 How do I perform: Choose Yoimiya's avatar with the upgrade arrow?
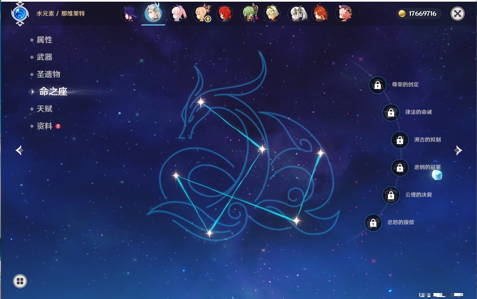(202, 14)
